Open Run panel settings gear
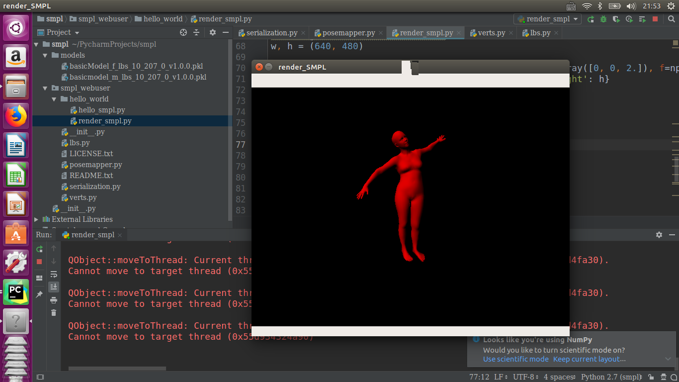 (659, 235)
